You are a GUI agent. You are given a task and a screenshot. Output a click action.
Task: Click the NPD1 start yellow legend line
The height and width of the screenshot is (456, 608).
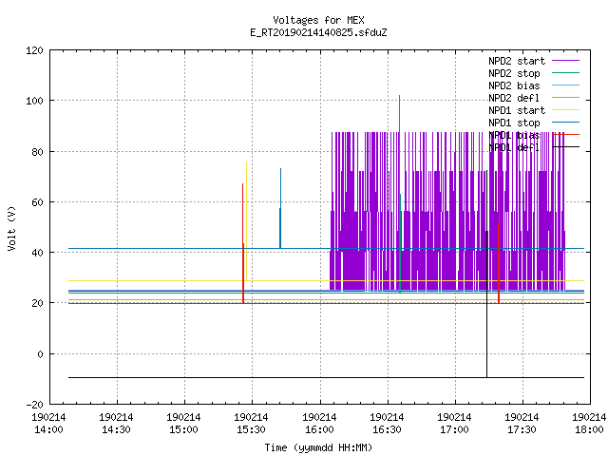pos(566,110)
